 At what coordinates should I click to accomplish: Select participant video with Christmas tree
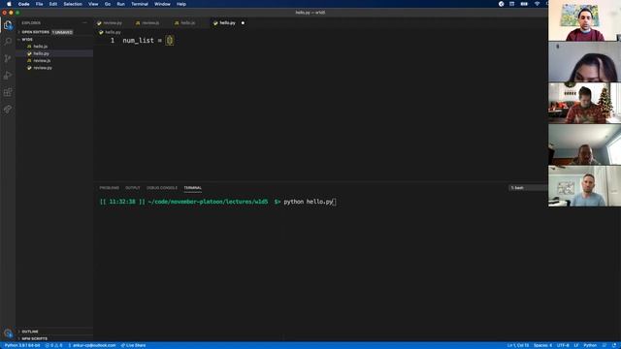pos(584,103)
